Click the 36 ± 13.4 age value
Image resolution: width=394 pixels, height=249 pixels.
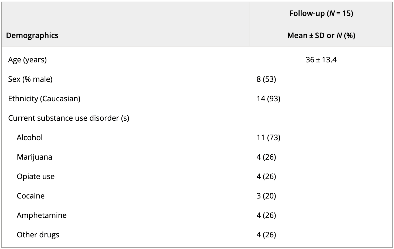point(321,60)
